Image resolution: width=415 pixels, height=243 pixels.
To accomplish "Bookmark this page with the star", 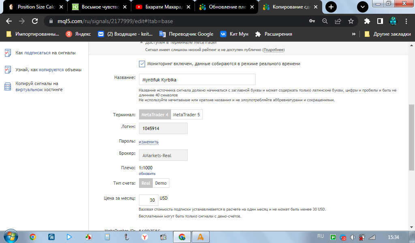I will 351,21.
